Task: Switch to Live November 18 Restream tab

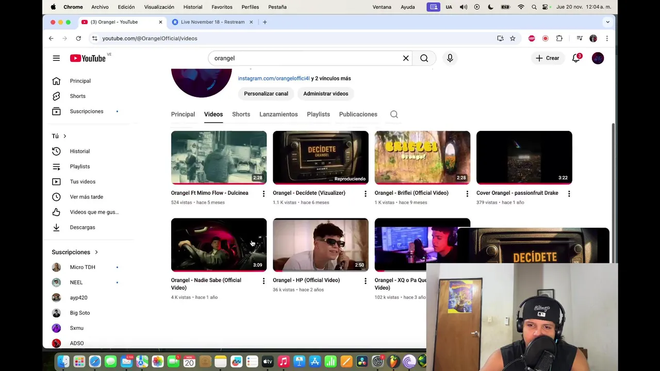Action: click(x=212, y=22)
